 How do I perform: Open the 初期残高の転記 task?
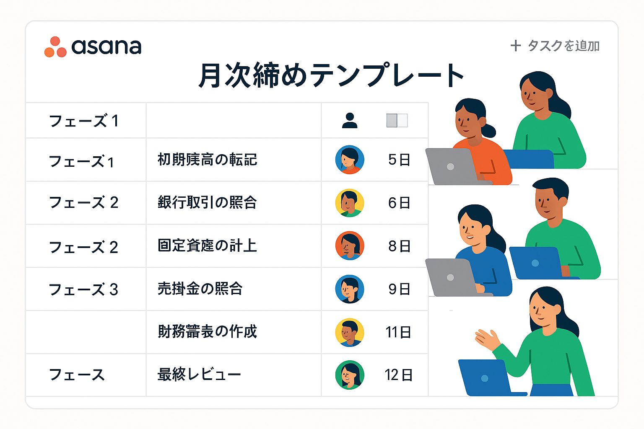207,160
